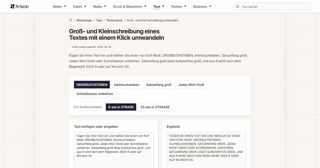Follow the Textanalyse breadcrumb link
This screenshot has height=168, width=320.
[114, 20]
